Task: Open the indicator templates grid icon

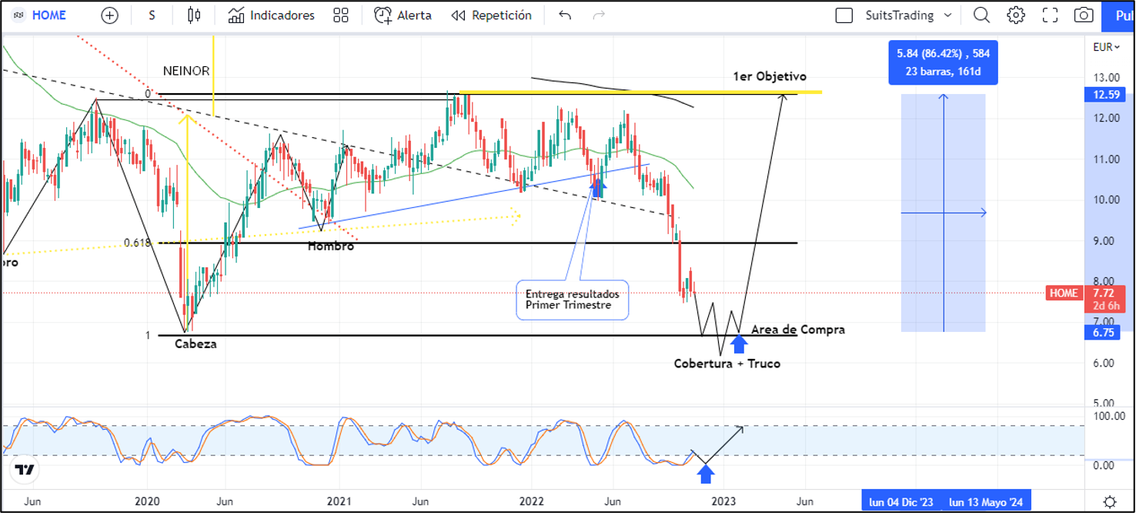Action: pyautogui.click(x=341, y=15)
